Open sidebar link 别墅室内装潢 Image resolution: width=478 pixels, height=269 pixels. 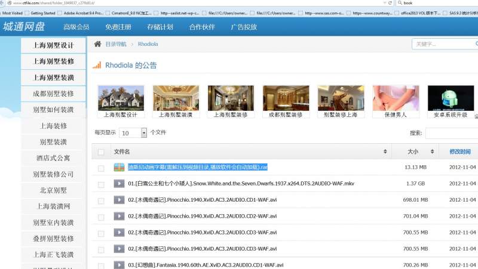53,222
